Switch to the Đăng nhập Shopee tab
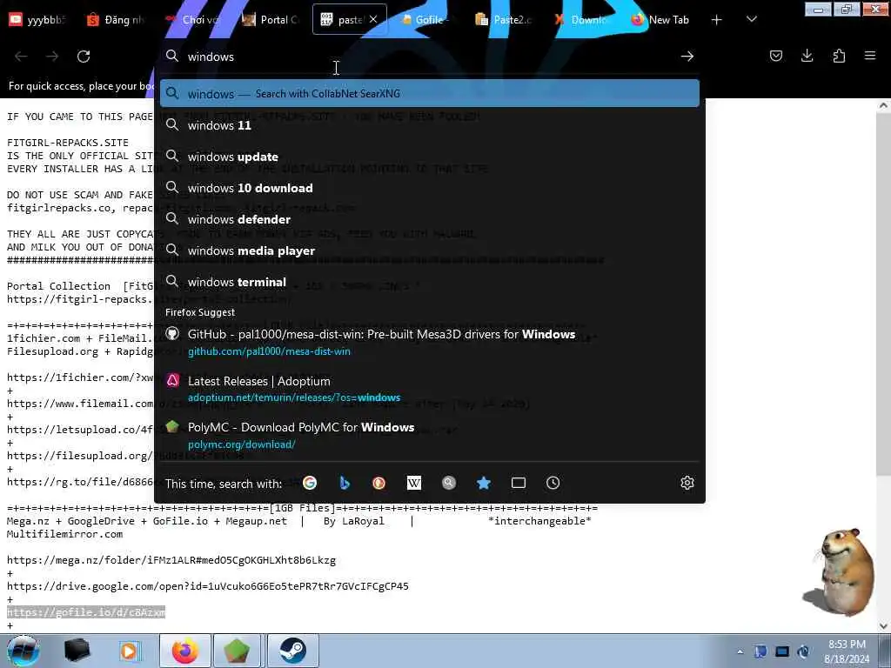Viewport: 891px width, 668px height. [116, 19]
